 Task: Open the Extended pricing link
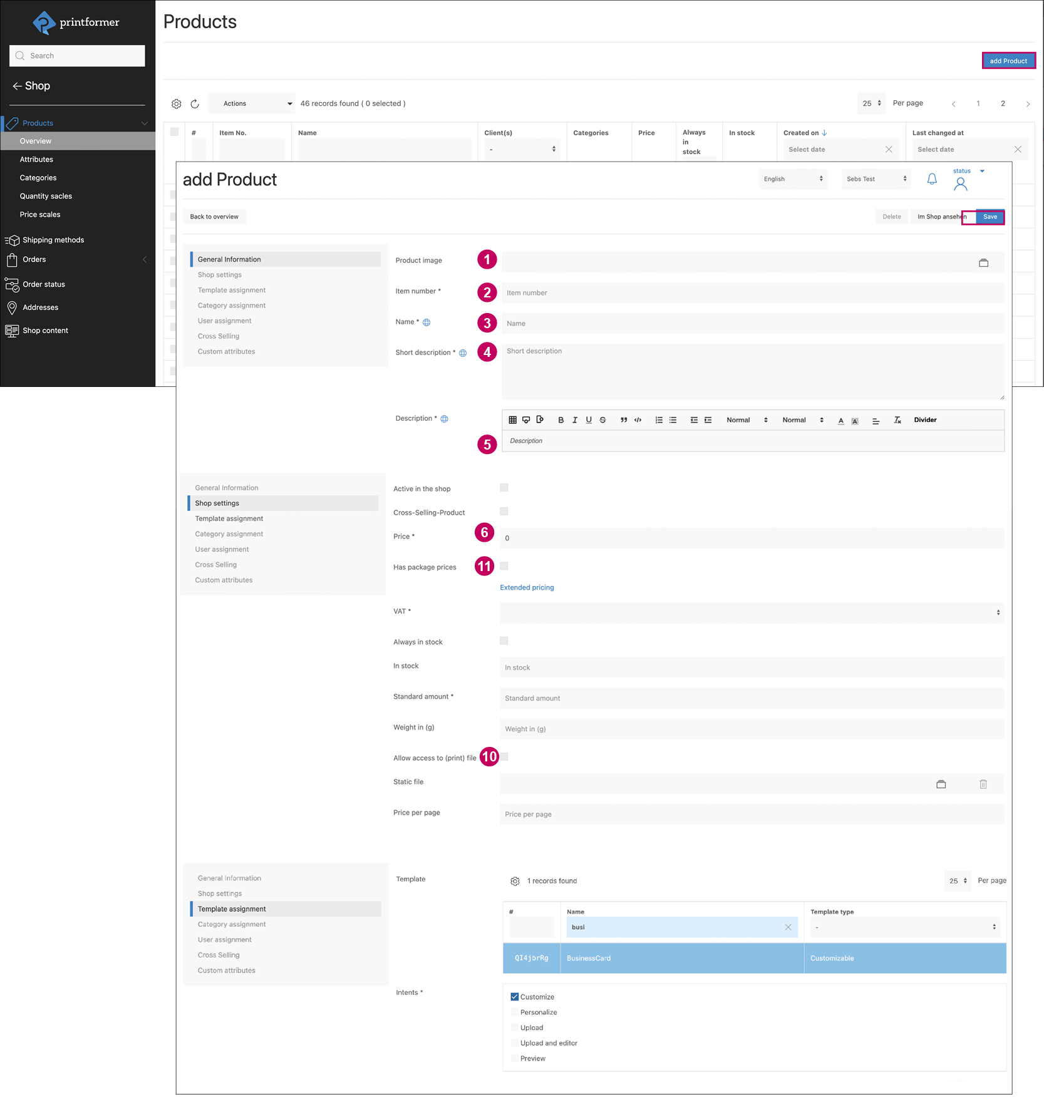pos(527,587)
